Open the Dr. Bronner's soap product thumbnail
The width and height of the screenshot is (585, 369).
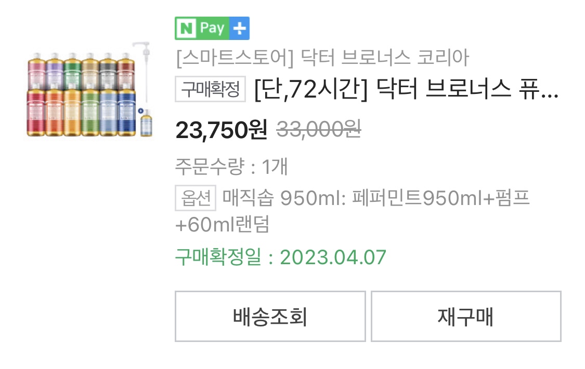(x=89, y=89)
